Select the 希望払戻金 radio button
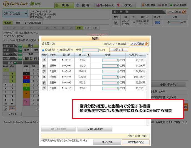 tap(58, 50)
